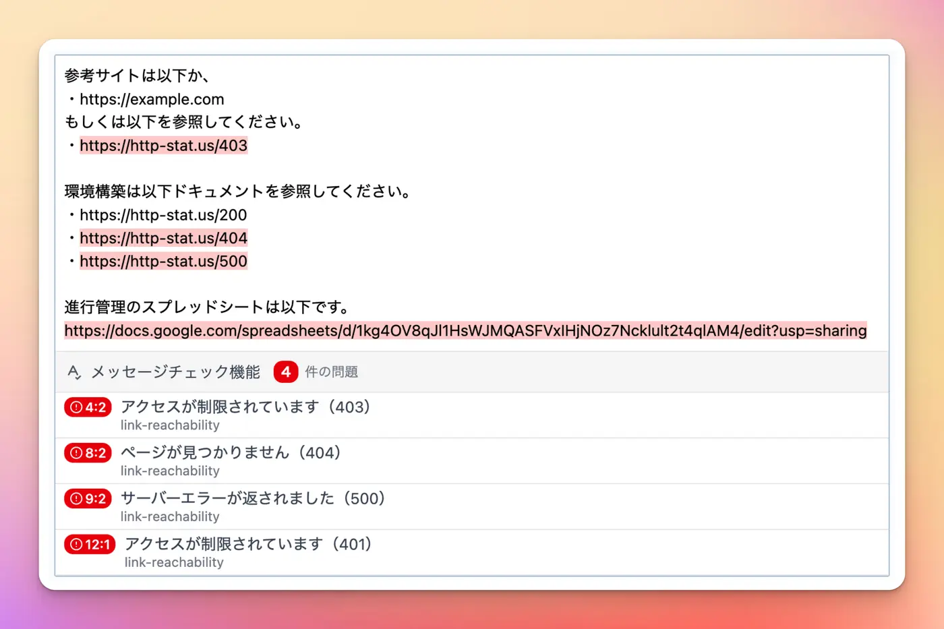Click the https://example.com URL text
944x629 pixels.
click(x=152, y=99)
